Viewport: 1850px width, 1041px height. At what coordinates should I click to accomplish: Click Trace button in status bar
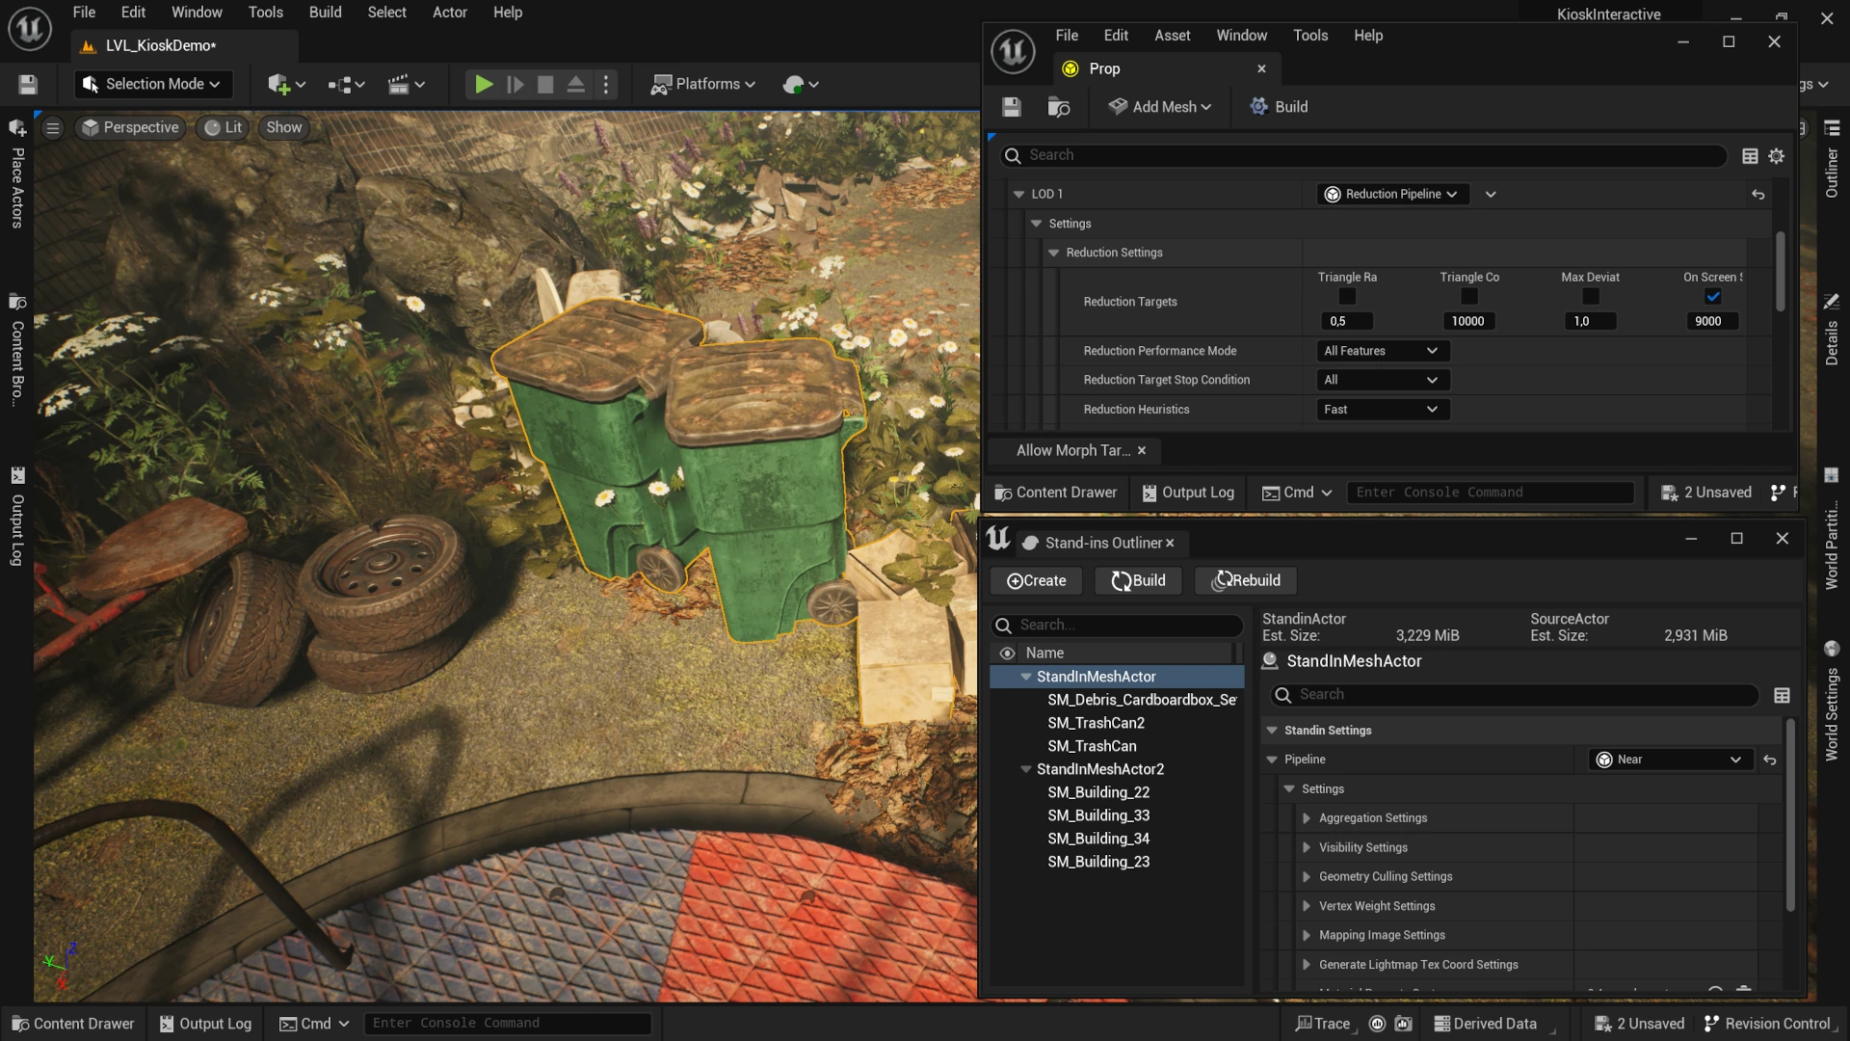1324,1024
